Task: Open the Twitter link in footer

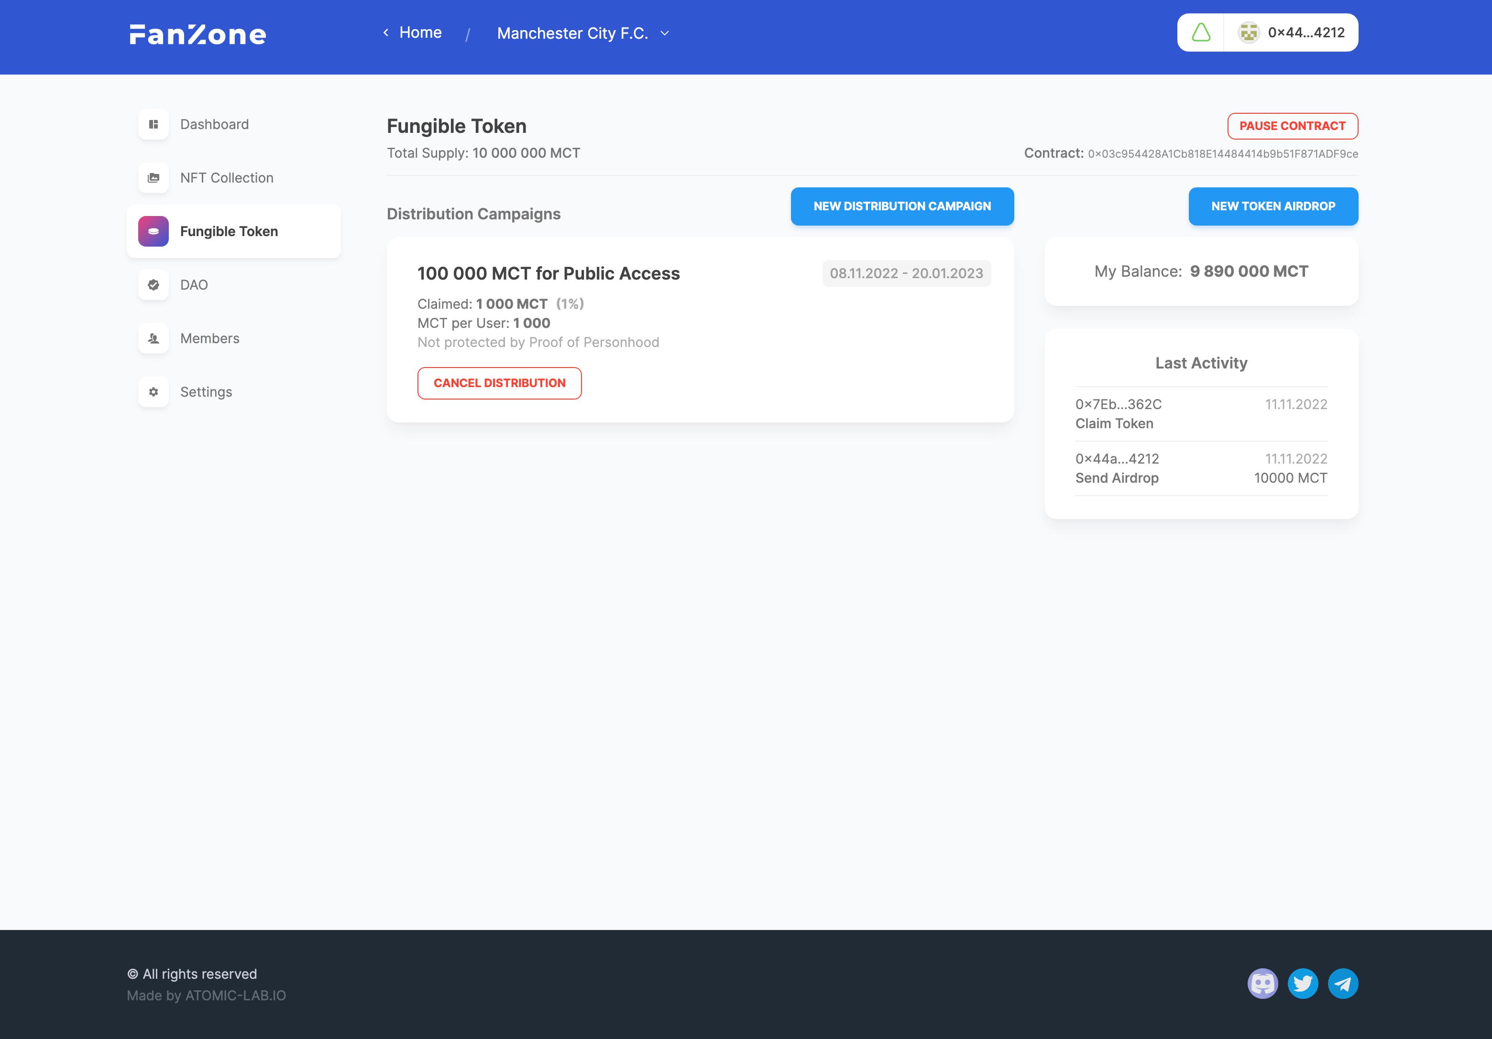Action: [x=1303, y=984]
